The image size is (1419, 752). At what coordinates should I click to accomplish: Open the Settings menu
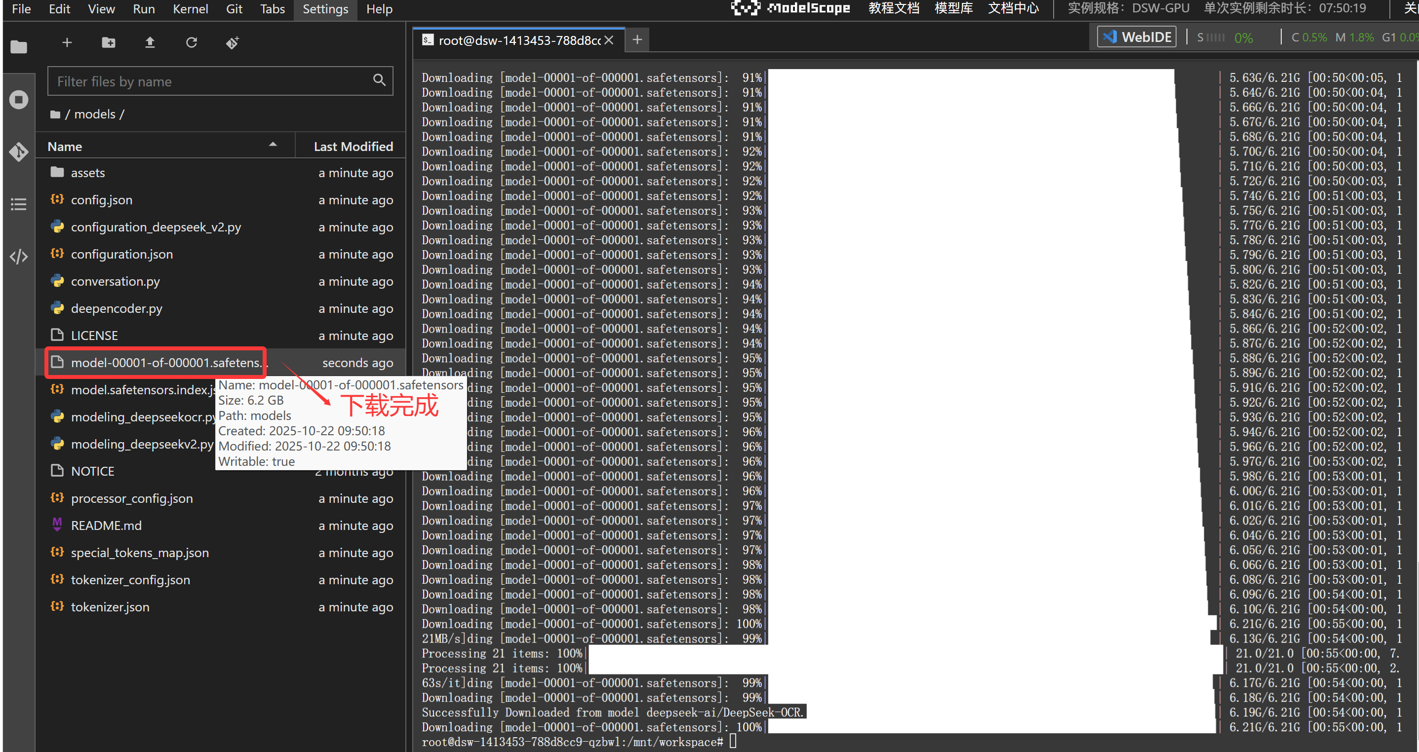(325, 9)
